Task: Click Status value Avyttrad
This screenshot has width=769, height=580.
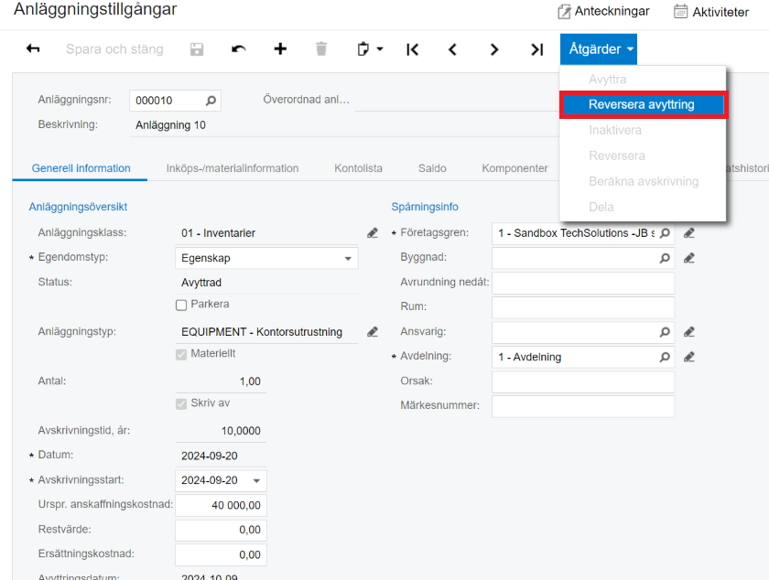Action: [x=201, y=283]
